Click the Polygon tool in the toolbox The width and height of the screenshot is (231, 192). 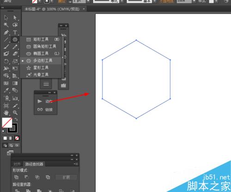tap(15, 40)
